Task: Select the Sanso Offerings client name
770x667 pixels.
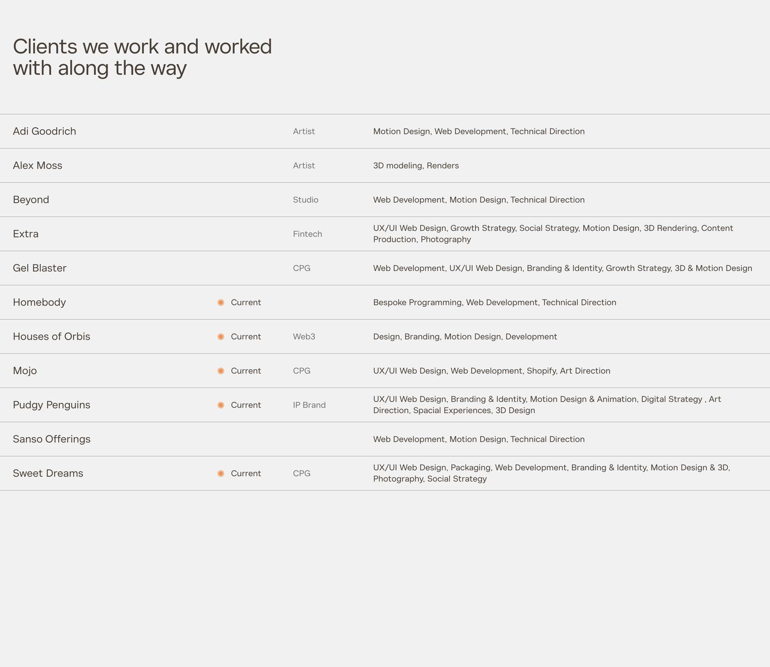Action: [52, 439]
